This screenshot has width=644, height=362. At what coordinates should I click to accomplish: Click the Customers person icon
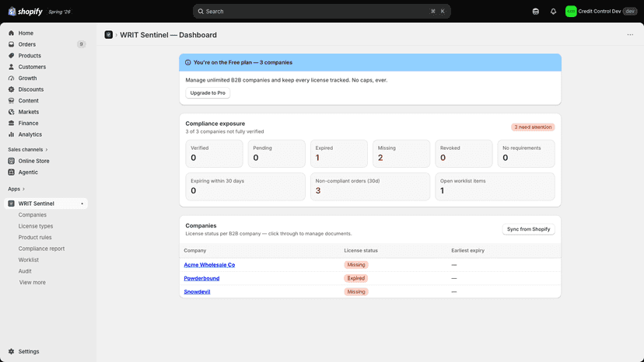tap(11, 67)
